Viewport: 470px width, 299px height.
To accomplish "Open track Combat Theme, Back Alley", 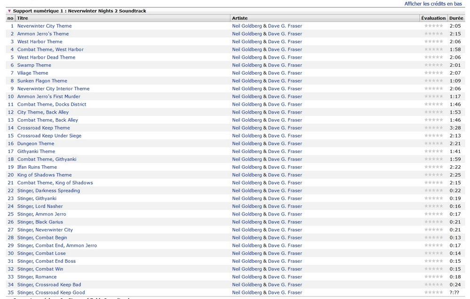I will [x=47, y=120].
